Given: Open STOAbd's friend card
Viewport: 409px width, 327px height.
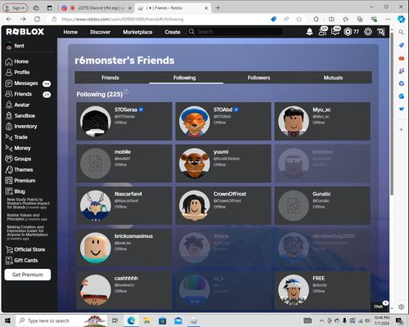Looking at the screenshot, I should click(x=223, y=121).
